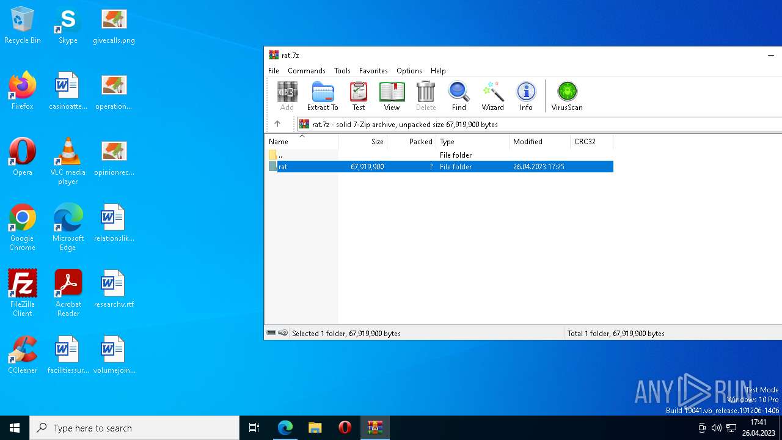Select Microsoft Edge desktop shortcut
782x440 pixels.
(68, 227)
